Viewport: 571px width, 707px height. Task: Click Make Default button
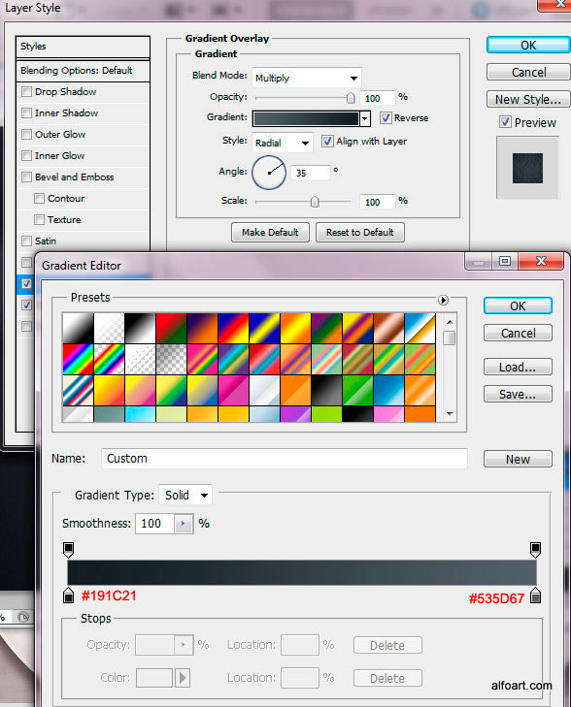[270, 232]
